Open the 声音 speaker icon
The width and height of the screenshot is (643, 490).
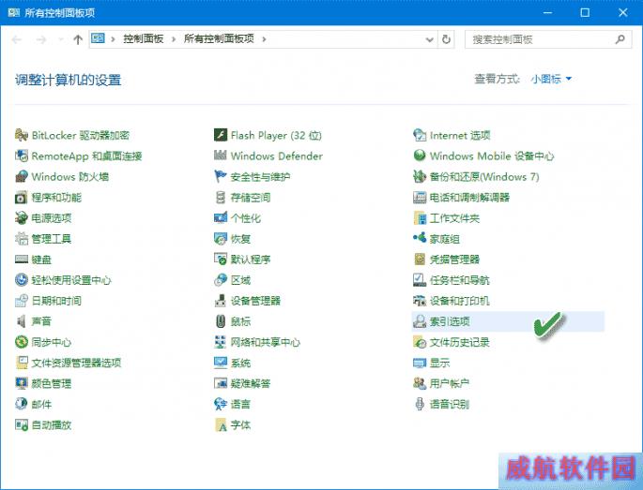[x=22, y=321]
